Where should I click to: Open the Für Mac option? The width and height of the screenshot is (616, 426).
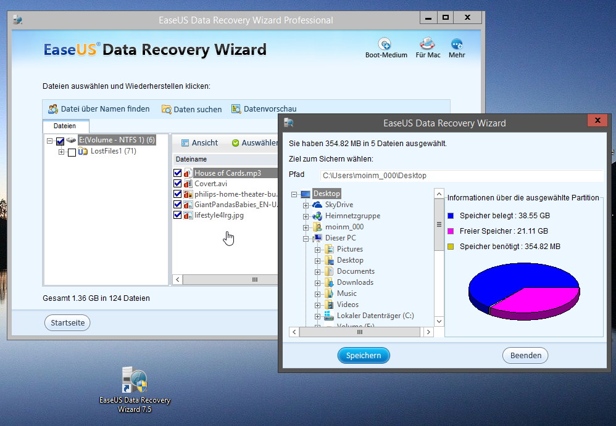tap(428, 48)
